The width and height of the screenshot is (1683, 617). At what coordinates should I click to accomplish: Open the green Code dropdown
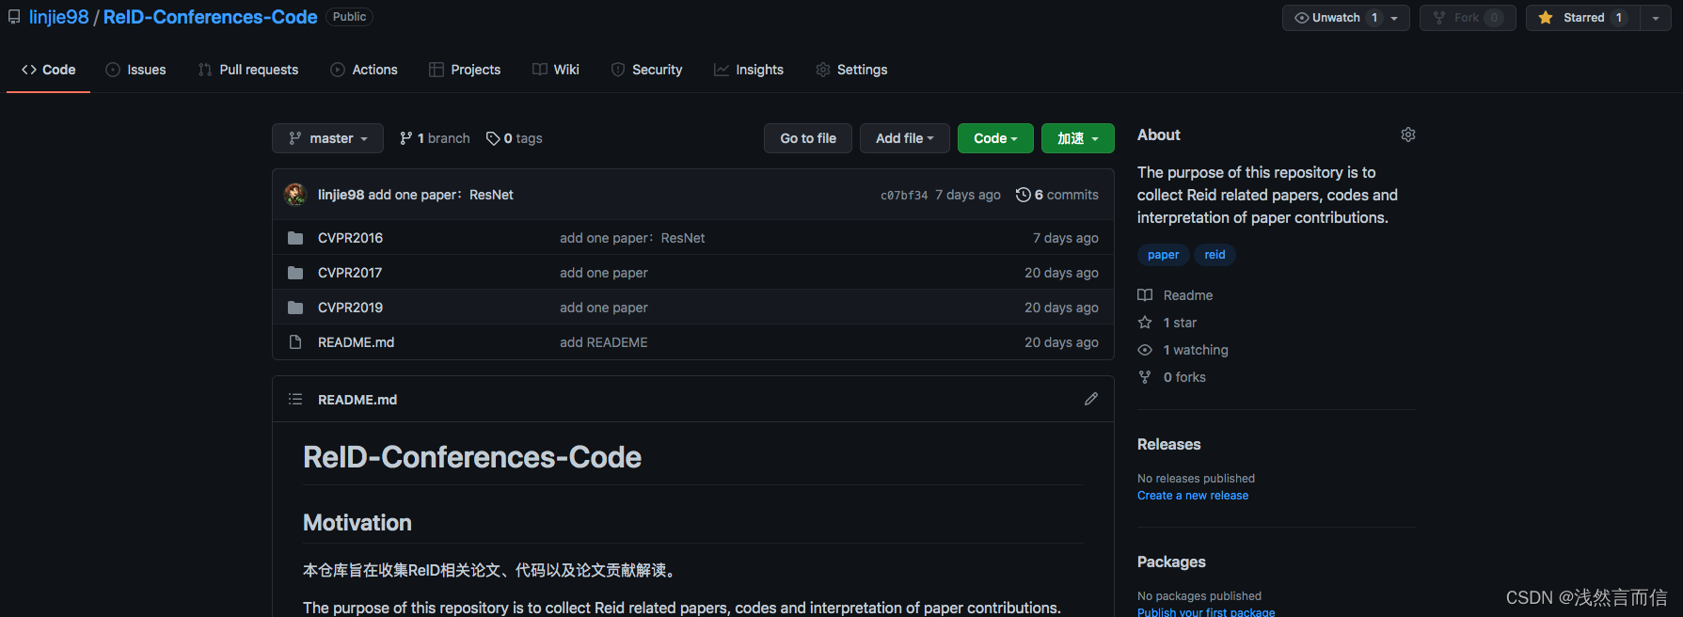pyautogui.click(x=995, y=138)
